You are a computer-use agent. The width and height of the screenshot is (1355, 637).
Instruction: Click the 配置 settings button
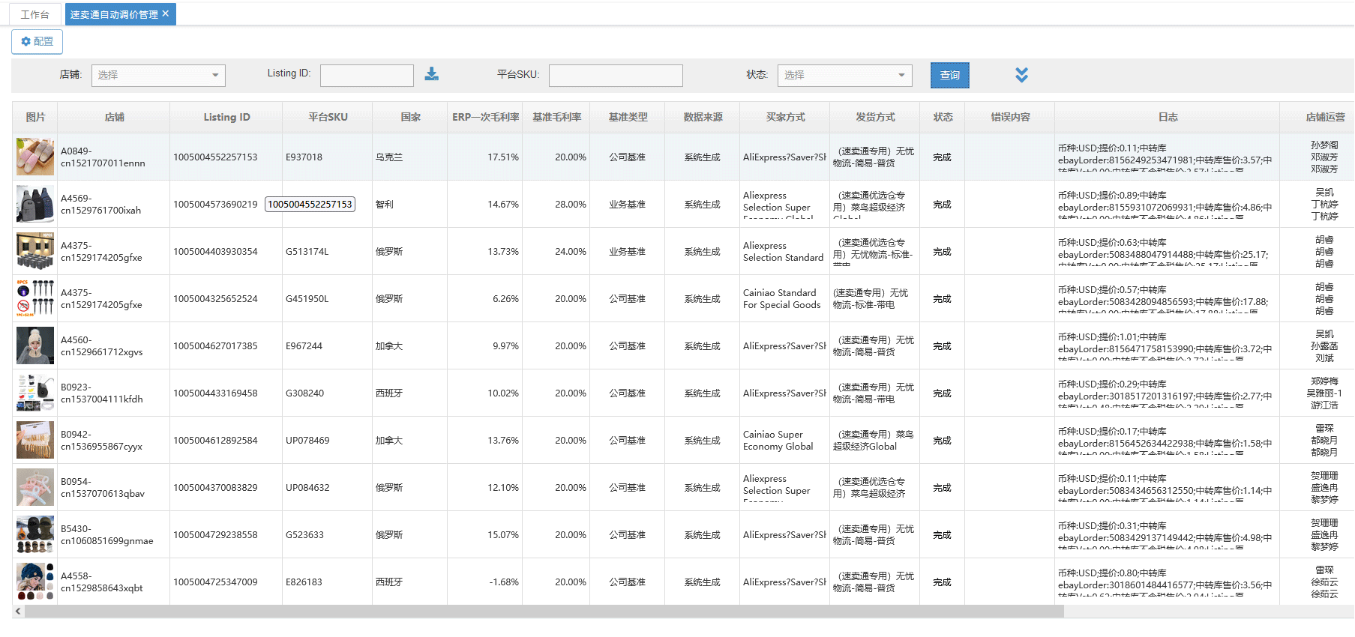click(37, 42)
